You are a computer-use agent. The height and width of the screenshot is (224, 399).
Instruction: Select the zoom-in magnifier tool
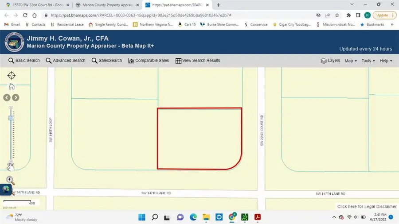tap(11, 180)
